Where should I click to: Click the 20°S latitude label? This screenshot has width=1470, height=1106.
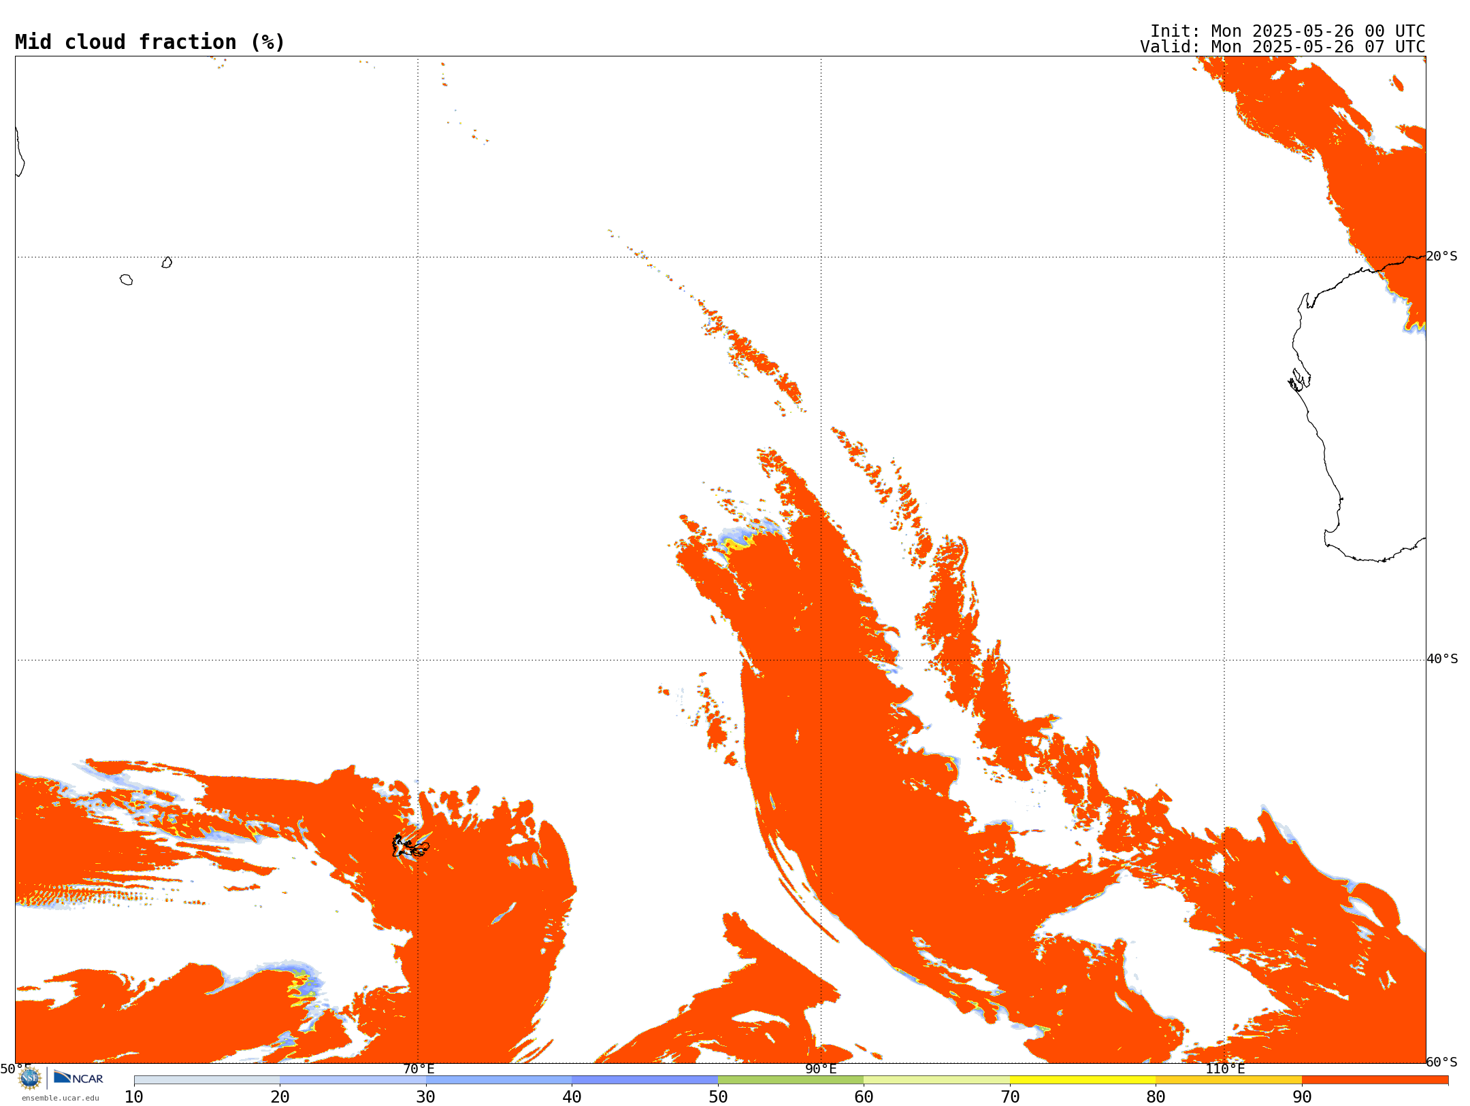1441,256
